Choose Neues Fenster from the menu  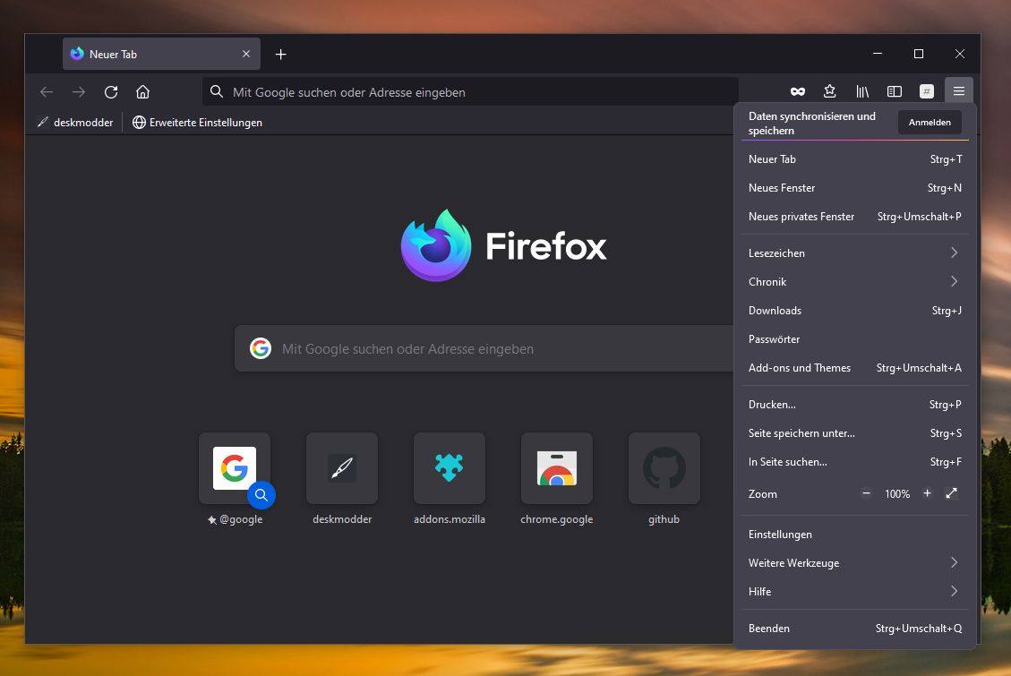point(854,188)
